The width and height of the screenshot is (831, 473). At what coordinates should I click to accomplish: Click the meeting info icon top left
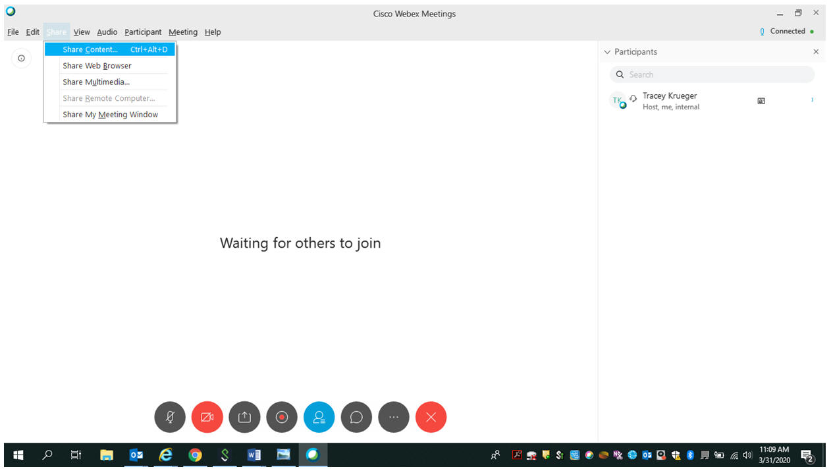tap(21, 59)
